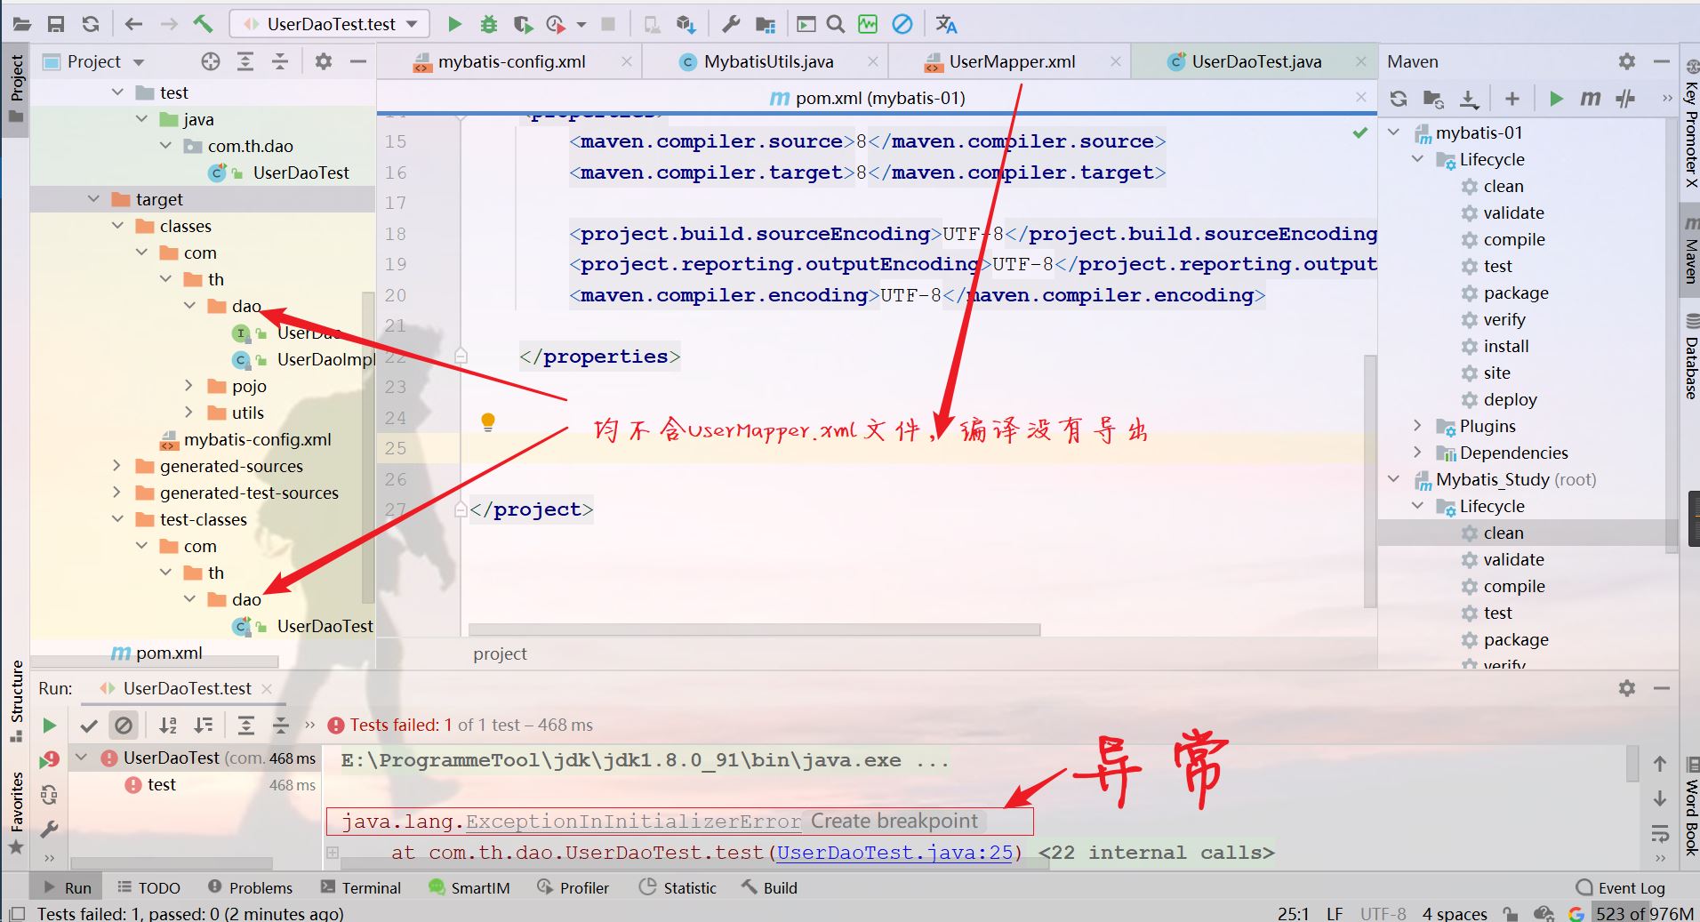Expand the 22 internal calls fold
The image size is (1700, 922).
tap(1156, 853)
